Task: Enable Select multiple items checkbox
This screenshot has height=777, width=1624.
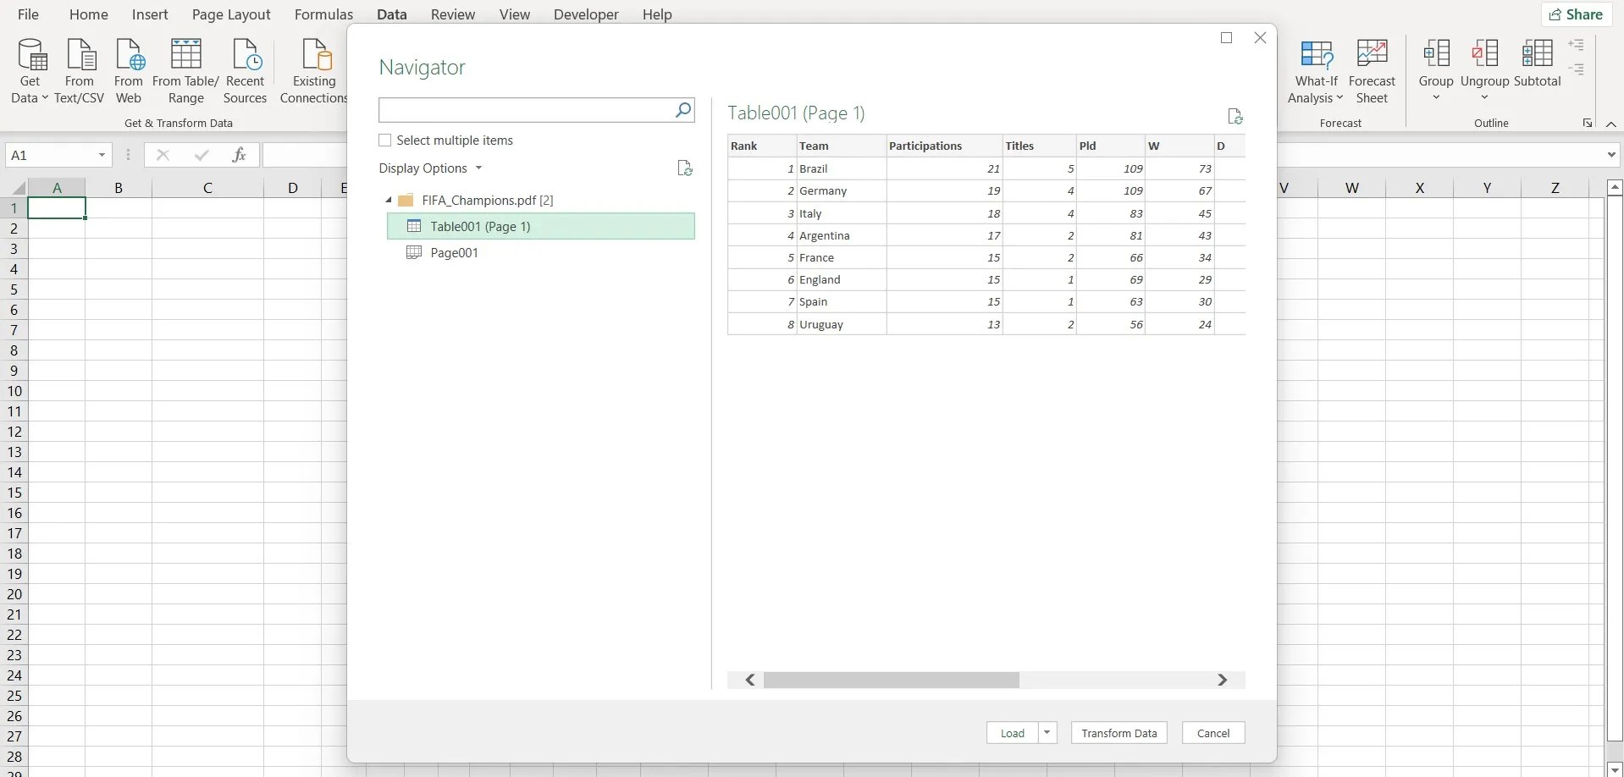Action: (385, 141)
